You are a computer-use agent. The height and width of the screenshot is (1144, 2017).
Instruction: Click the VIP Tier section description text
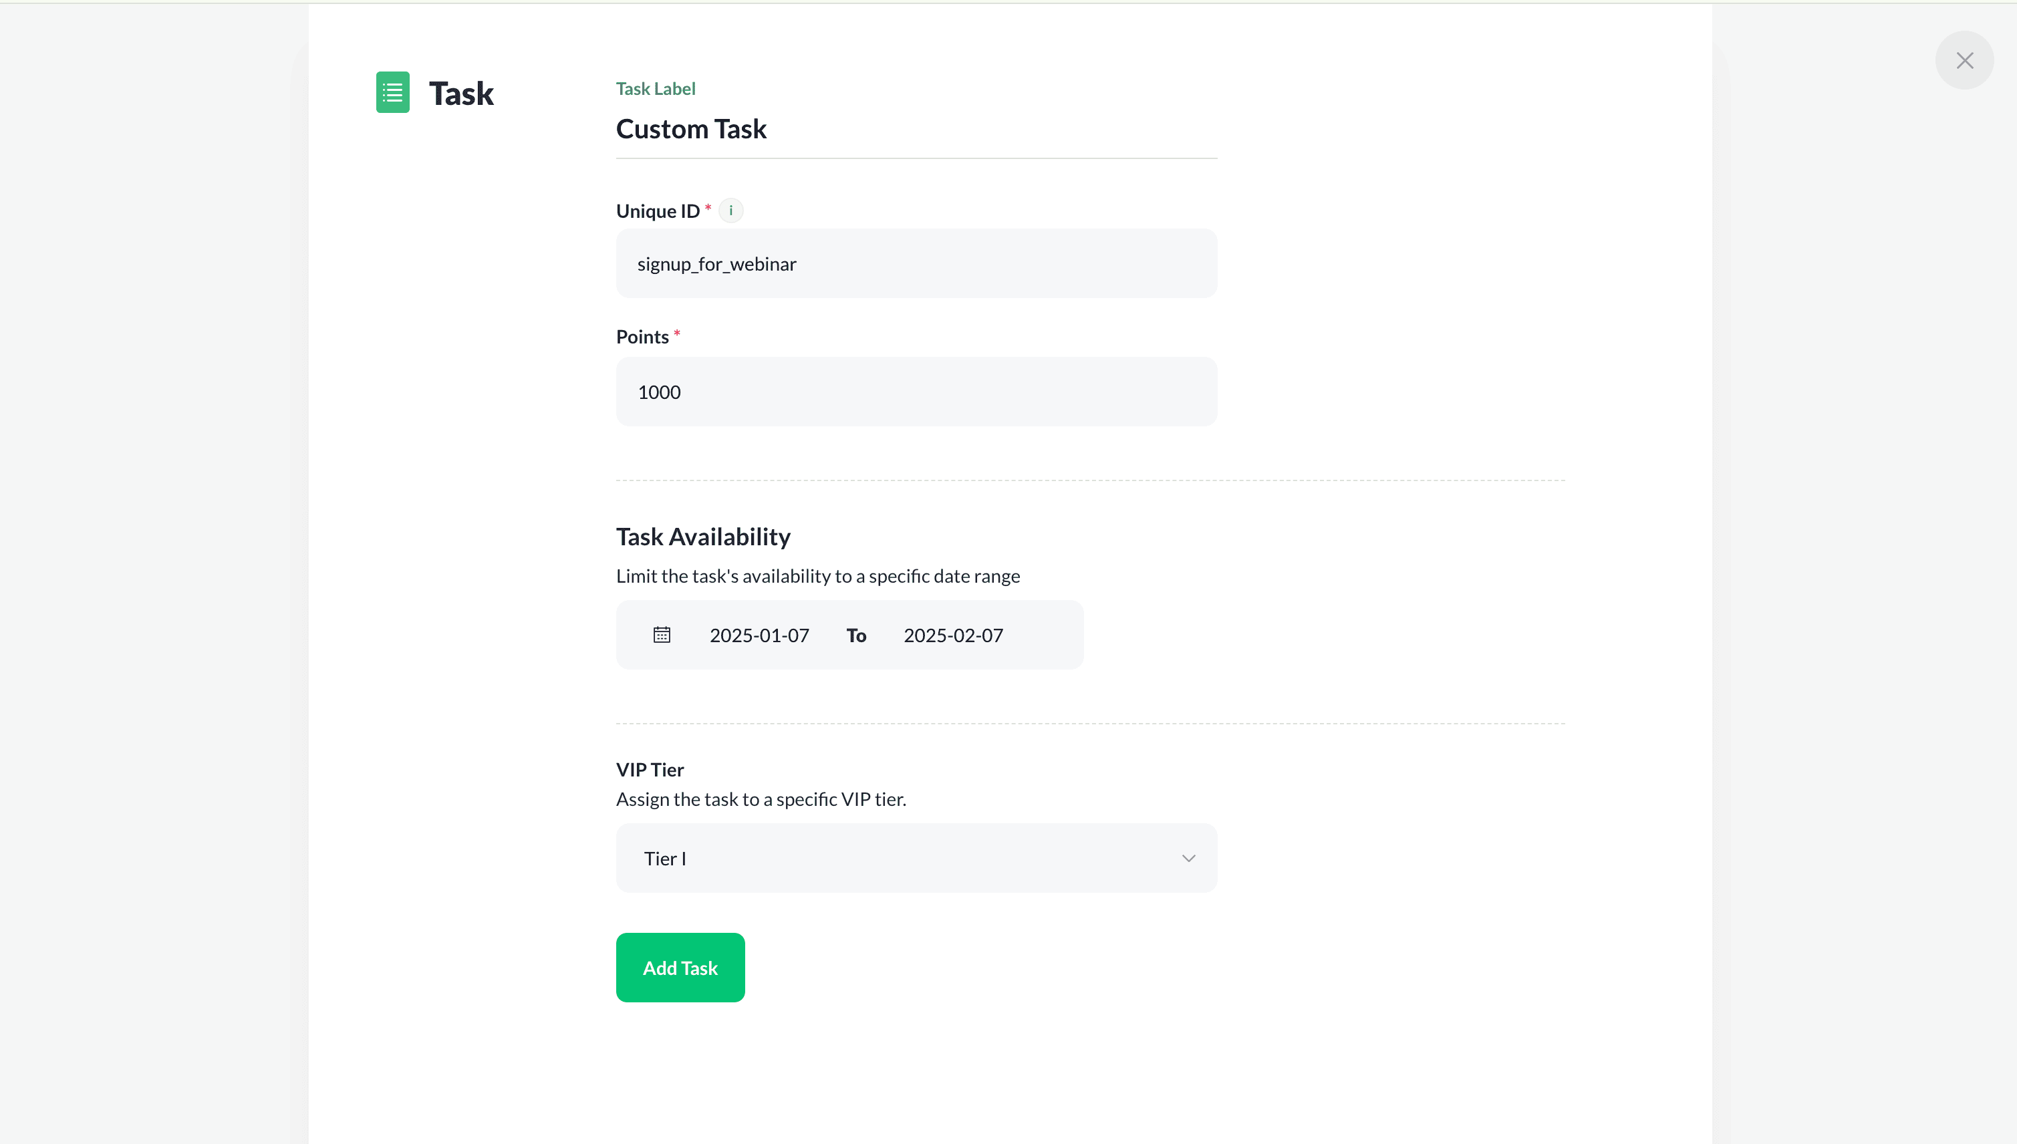point(761,799)
